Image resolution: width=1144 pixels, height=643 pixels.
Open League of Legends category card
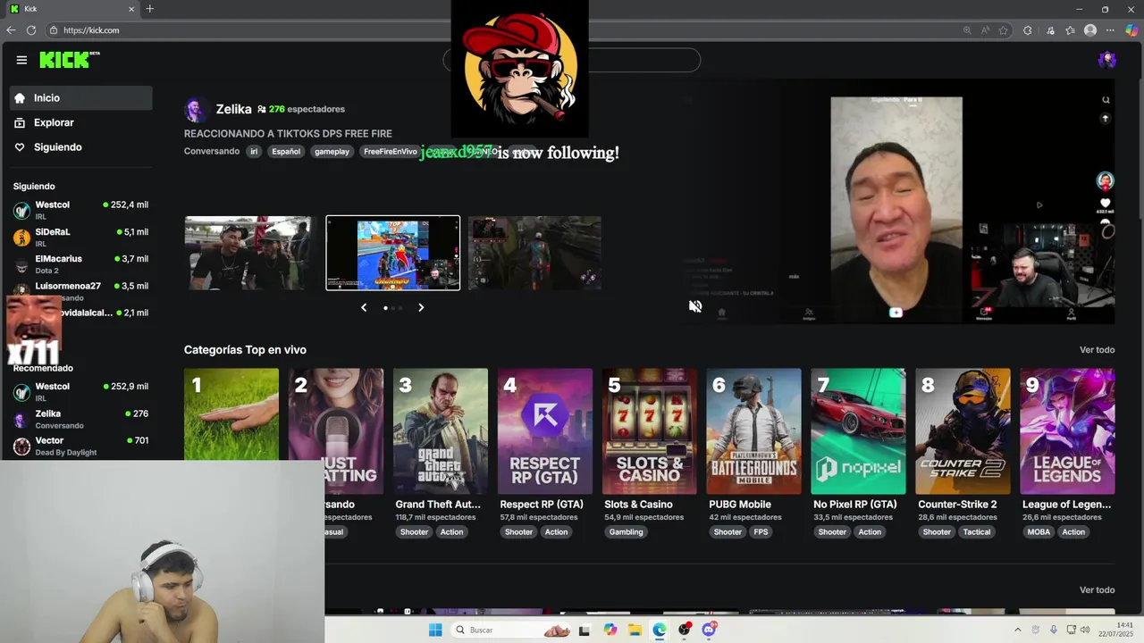[x=1067, y=431]
